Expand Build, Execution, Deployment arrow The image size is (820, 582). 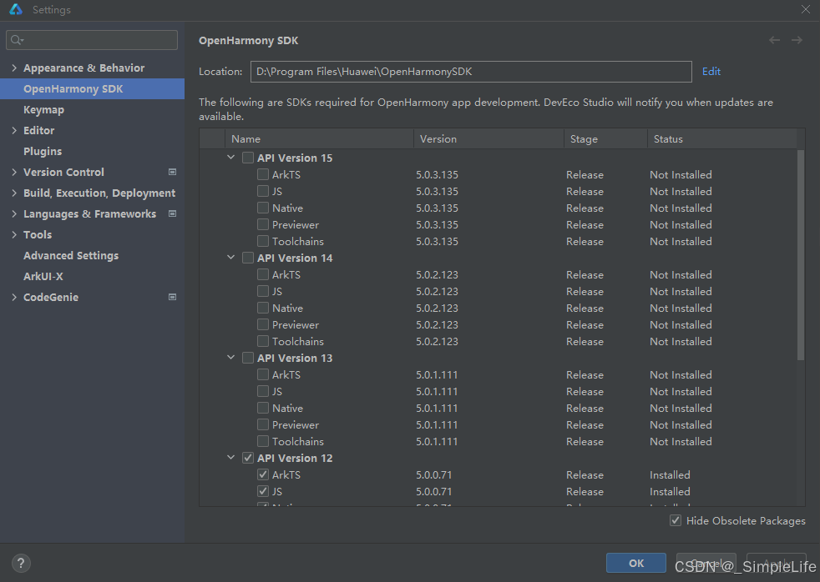pyautogui.click(x=14, y=193)
